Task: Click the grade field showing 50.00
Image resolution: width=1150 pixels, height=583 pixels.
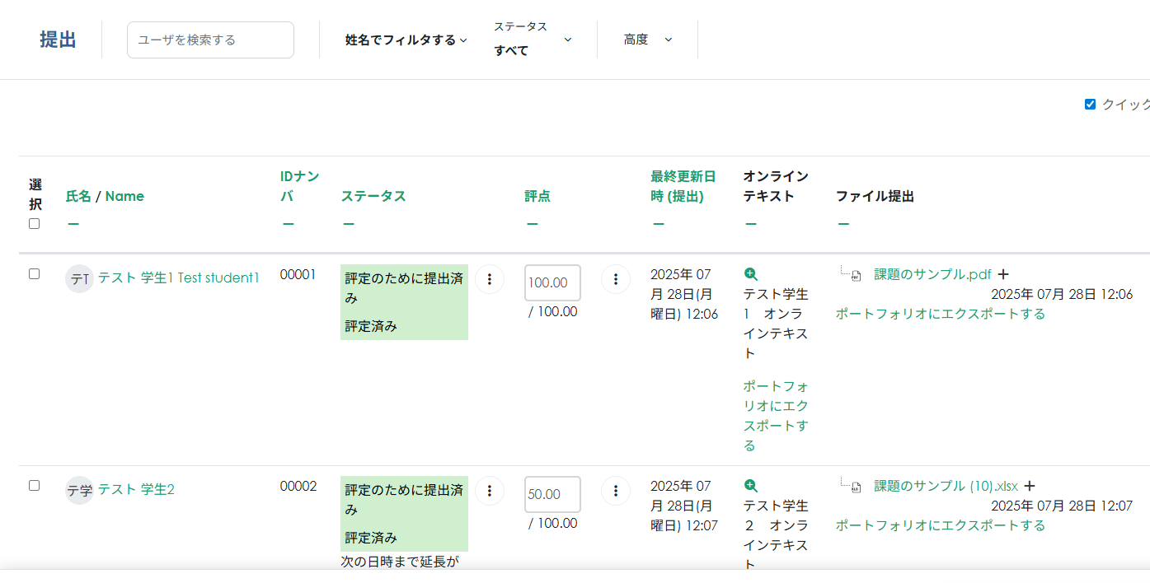Action: (x=552, y=494)
